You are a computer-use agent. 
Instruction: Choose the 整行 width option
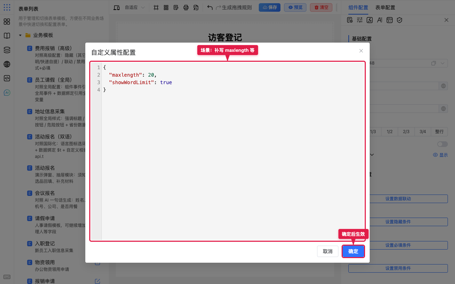tap(439, 131)
